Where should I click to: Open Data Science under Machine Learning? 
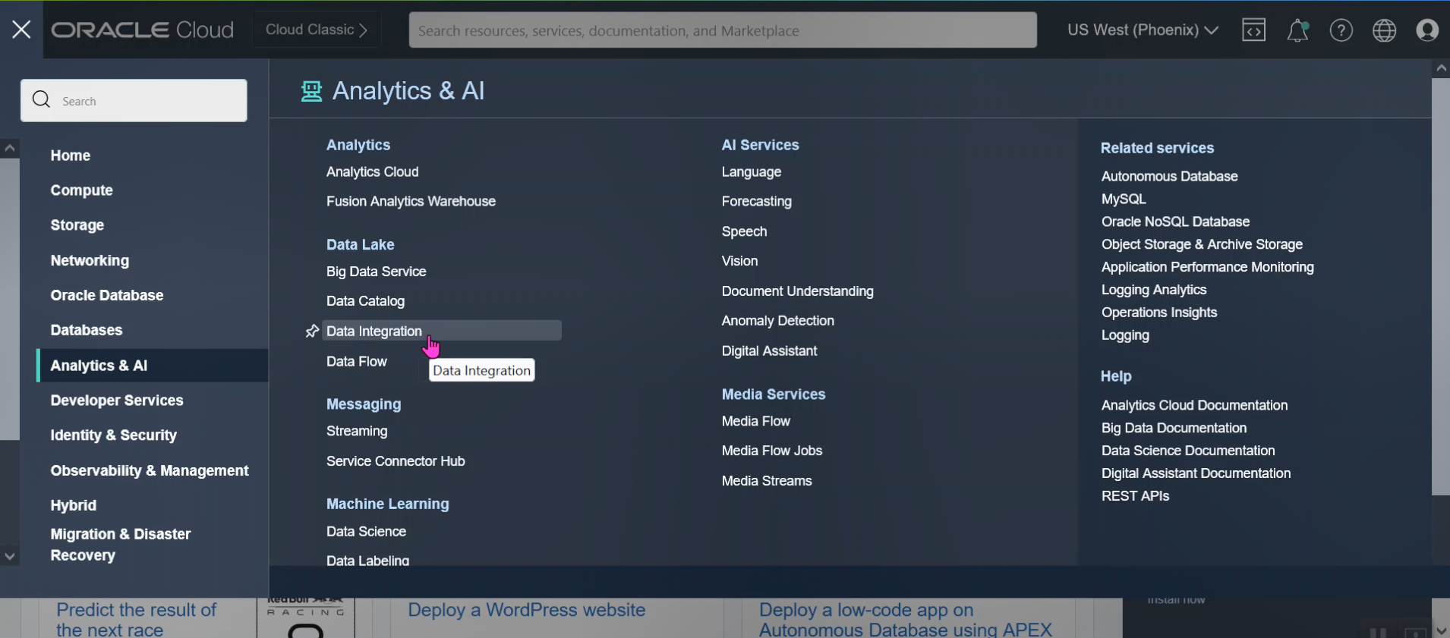pos(366,532)
